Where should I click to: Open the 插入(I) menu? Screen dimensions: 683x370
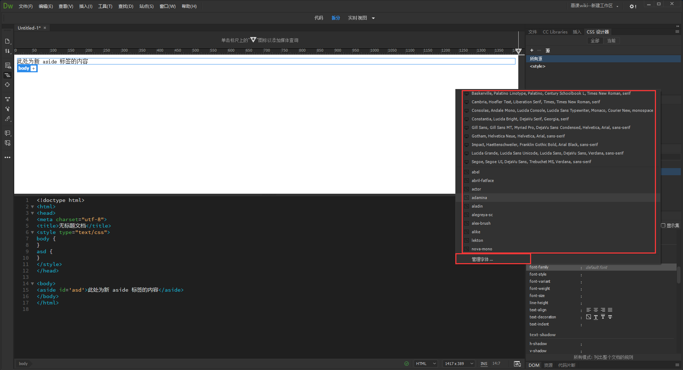point(86,6)
